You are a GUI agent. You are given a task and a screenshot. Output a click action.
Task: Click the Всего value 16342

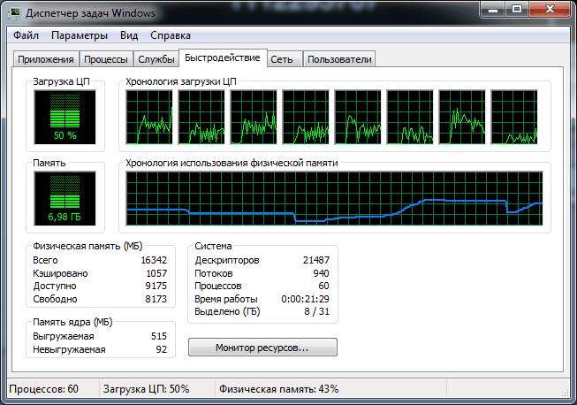(x=154, y=260)
